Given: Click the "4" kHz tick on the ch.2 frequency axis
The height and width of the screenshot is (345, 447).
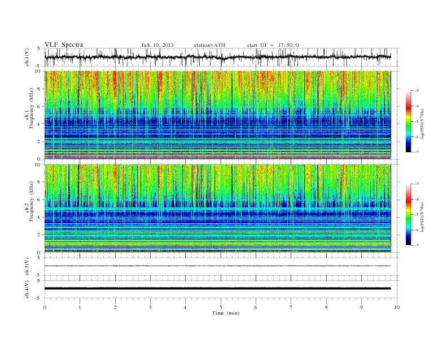Looking at the screenshot, I should point(39,217).
